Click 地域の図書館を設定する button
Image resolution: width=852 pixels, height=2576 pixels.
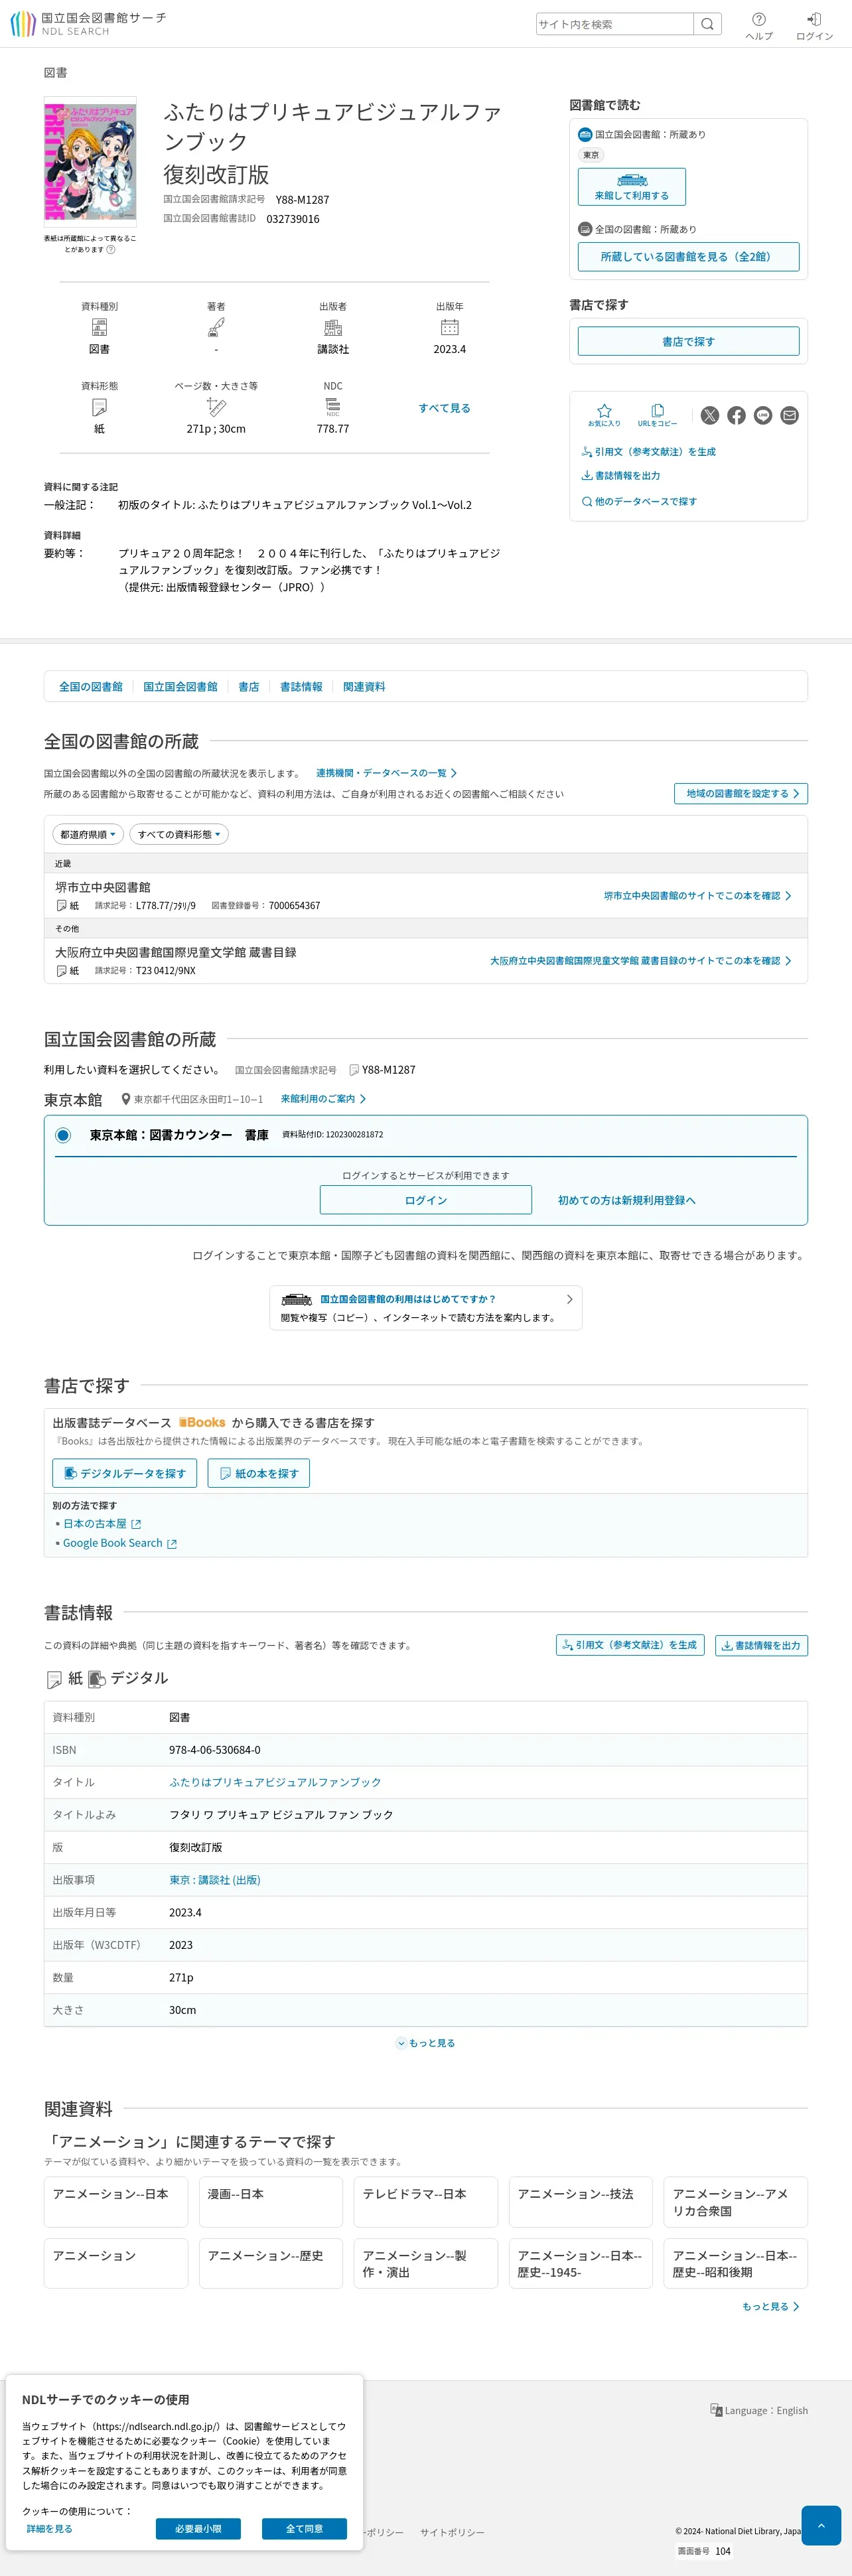pos(741,794)
